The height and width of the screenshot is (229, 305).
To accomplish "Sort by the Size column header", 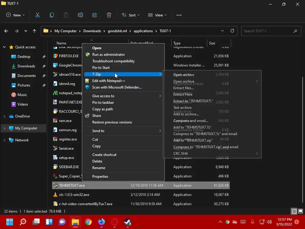I will [x=212, y=43].
